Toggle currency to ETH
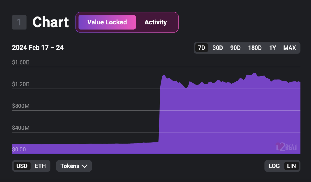The height and width of the screenshot is (182, 311). click(40, 166)
